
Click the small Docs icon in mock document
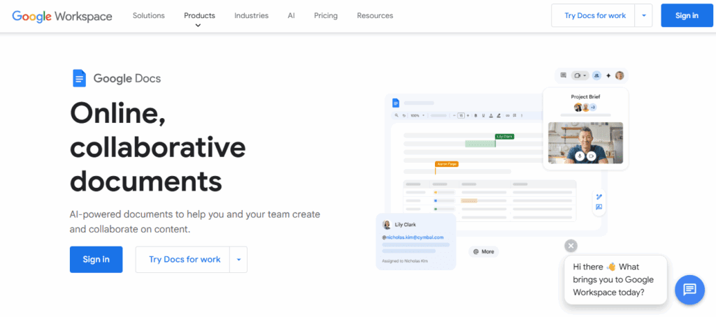pos(396,103)
